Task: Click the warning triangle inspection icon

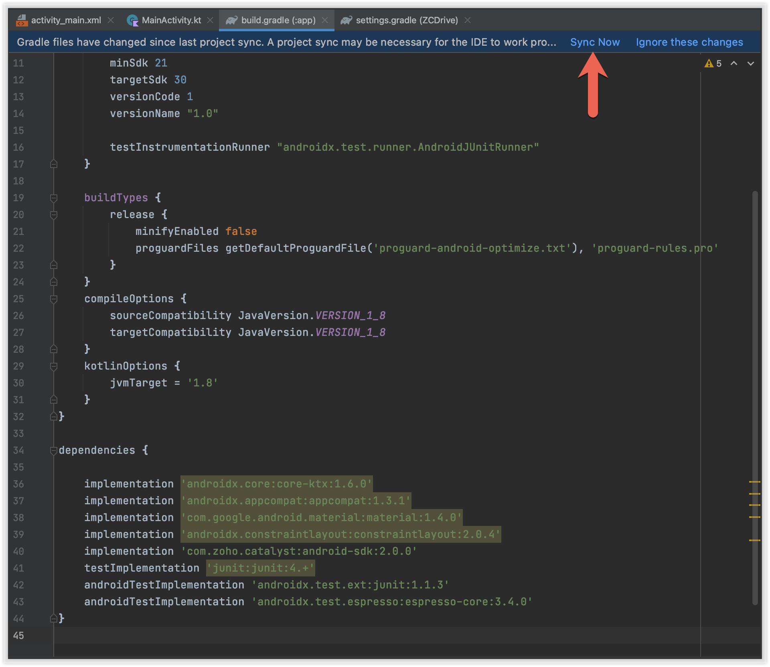Action: (x=709, y=63)
